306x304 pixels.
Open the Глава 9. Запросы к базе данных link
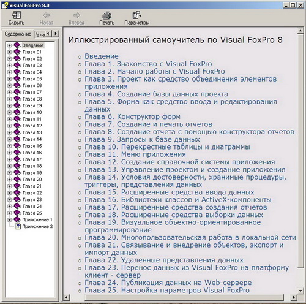pyautogui.click(x=142, y=139)
